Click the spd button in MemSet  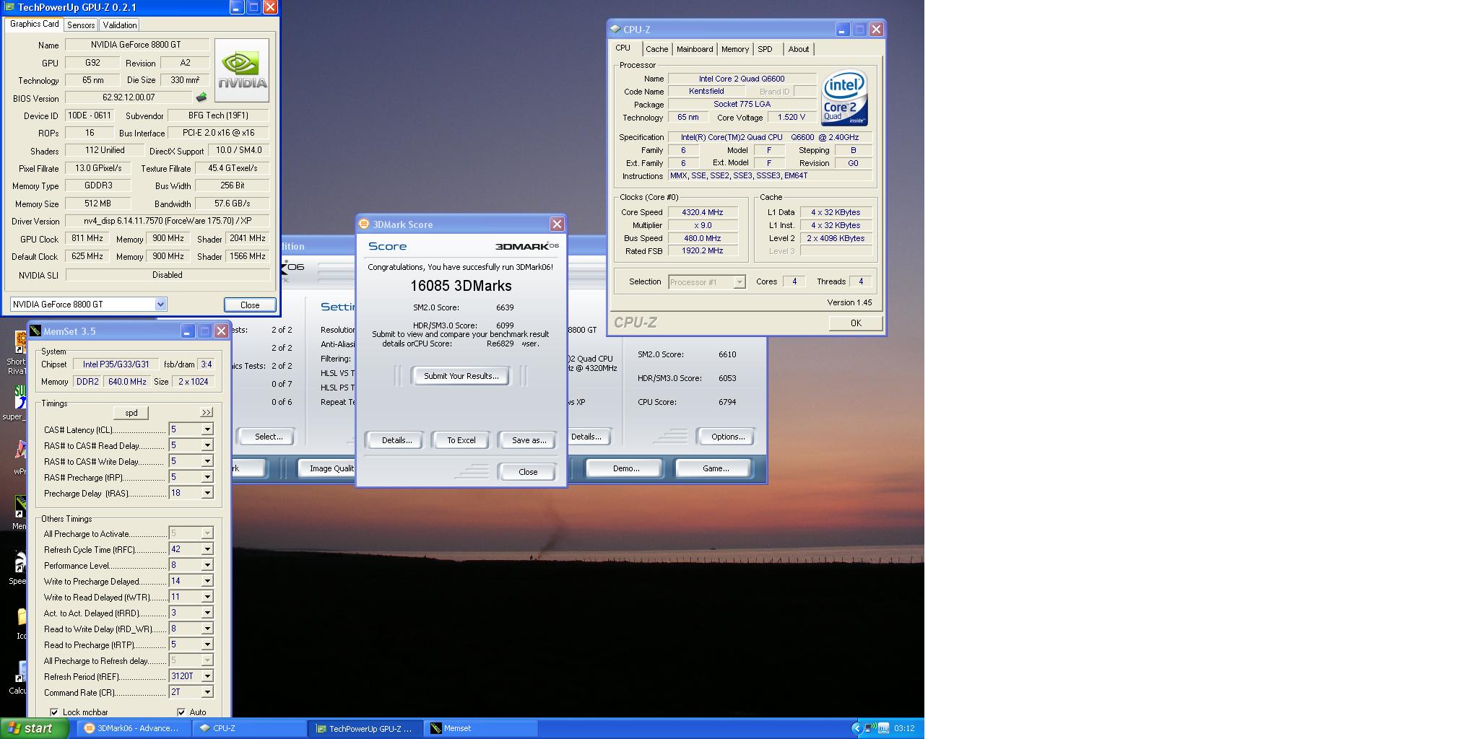(131, 413)
